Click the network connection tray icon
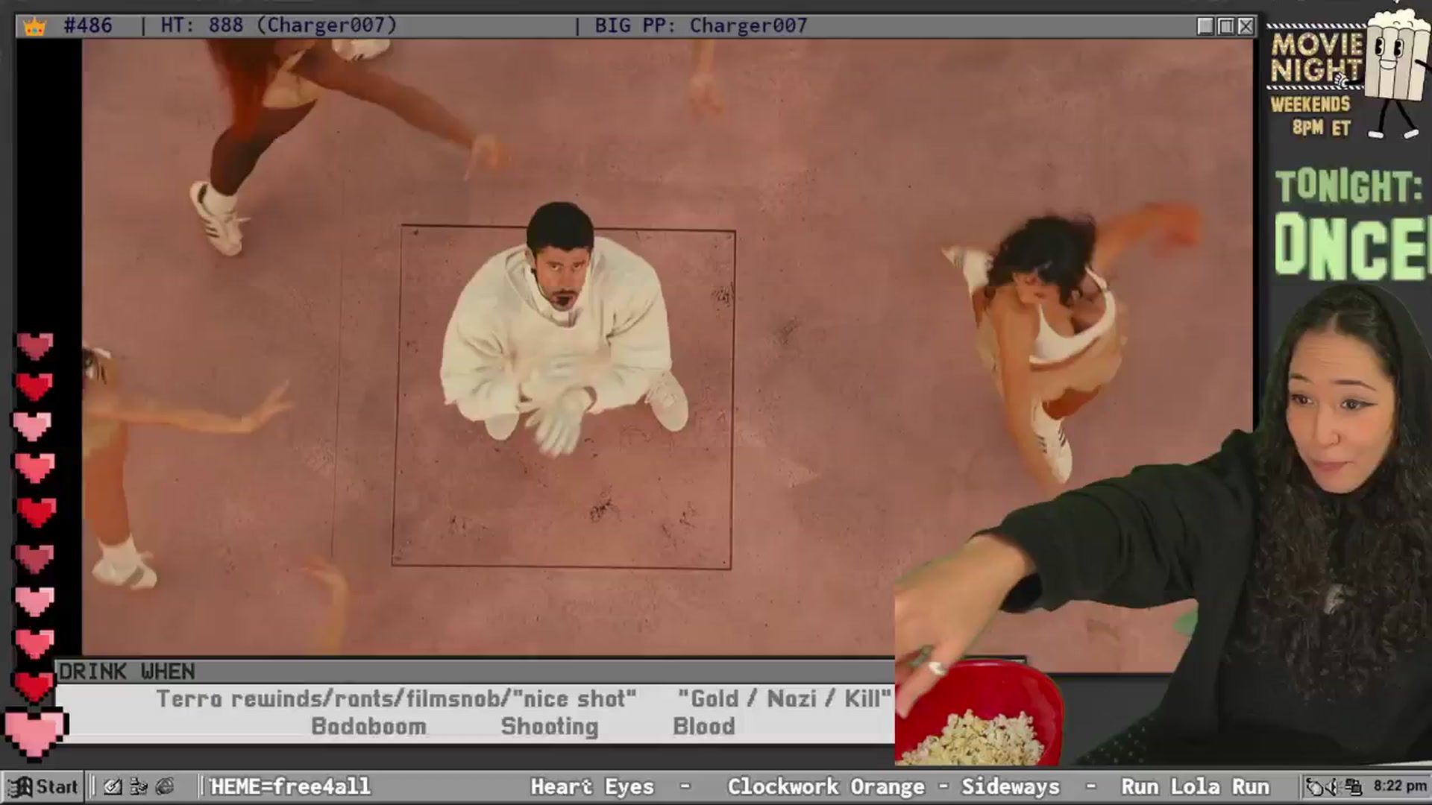This screenshot has height=805, width=1432. (1354, 786)
